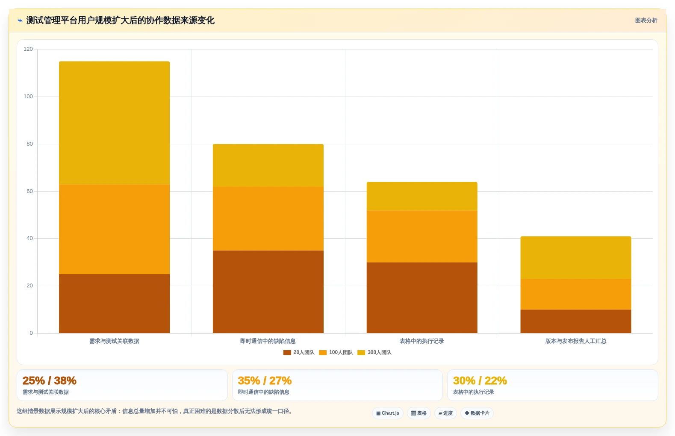Click the footnote text starting 这组情景数据
Image resolution: width=675 pixels, height=436 pixels.
[x=156, y=411]
